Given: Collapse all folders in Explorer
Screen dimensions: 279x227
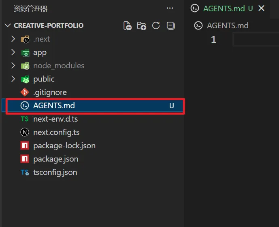Looking at the screenshot, I should click(x=170, y=26).
